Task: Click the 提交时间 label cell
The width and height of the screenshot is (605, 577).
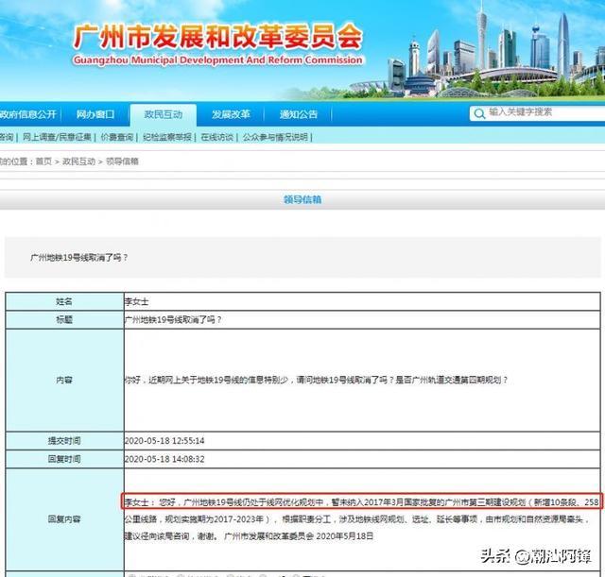Action: click(x=64, y=441)
